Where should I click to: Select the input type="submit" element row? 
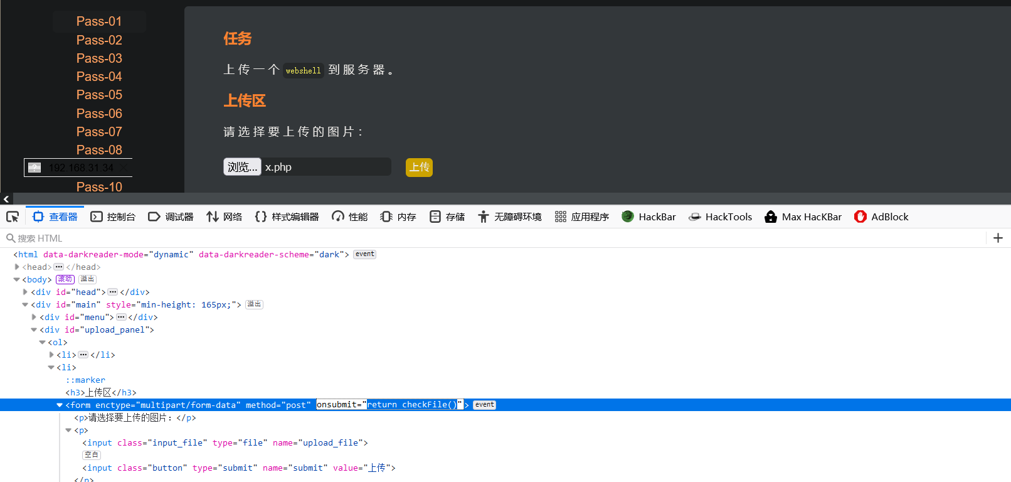click(x=239, y=468)
